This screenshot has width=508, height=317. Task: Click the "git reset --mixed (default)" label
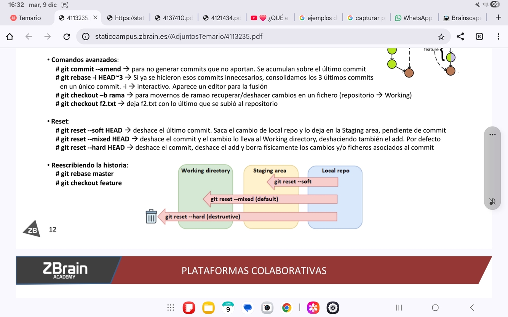tap(244, 199)
